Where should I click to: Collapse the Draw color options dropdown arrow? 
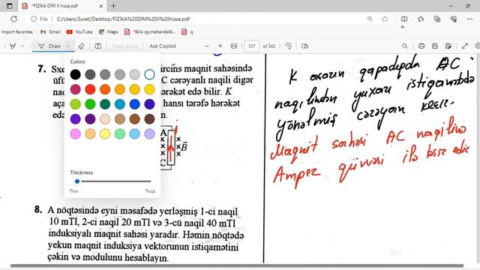pyautogui.click(x=68, y=46)
